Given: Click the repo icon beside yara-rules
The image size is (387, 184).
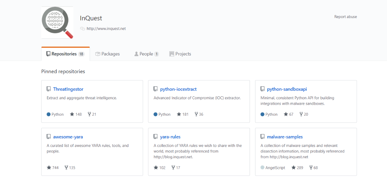Looking at the screenshot, I should [155, 137].
